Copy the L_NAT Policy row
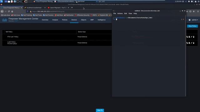The image size is (200, 112). click(x=187, y=43)
